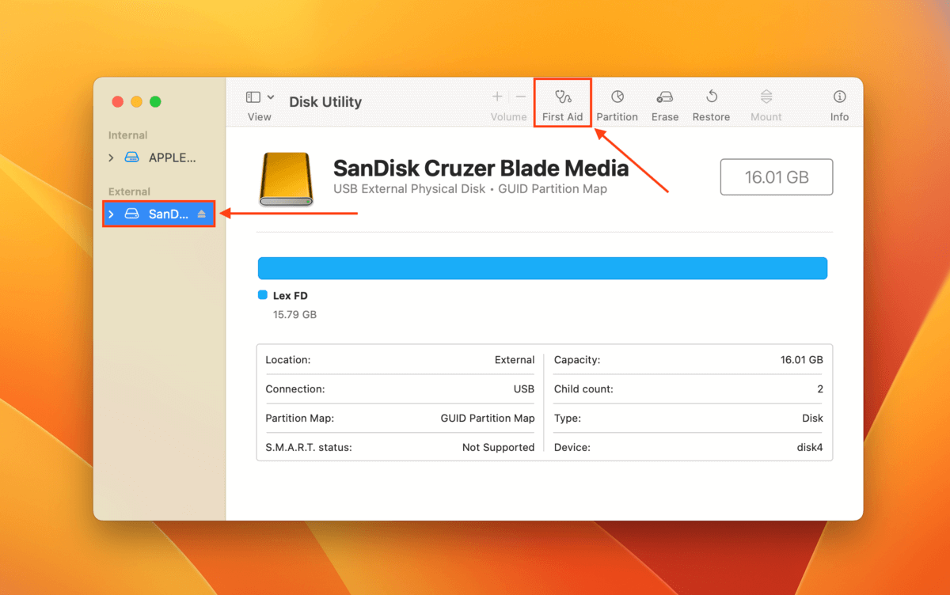Eject the SanDisk external drive
The height and width of the screenshot is (595, 950).
click(x=202, y=214)
